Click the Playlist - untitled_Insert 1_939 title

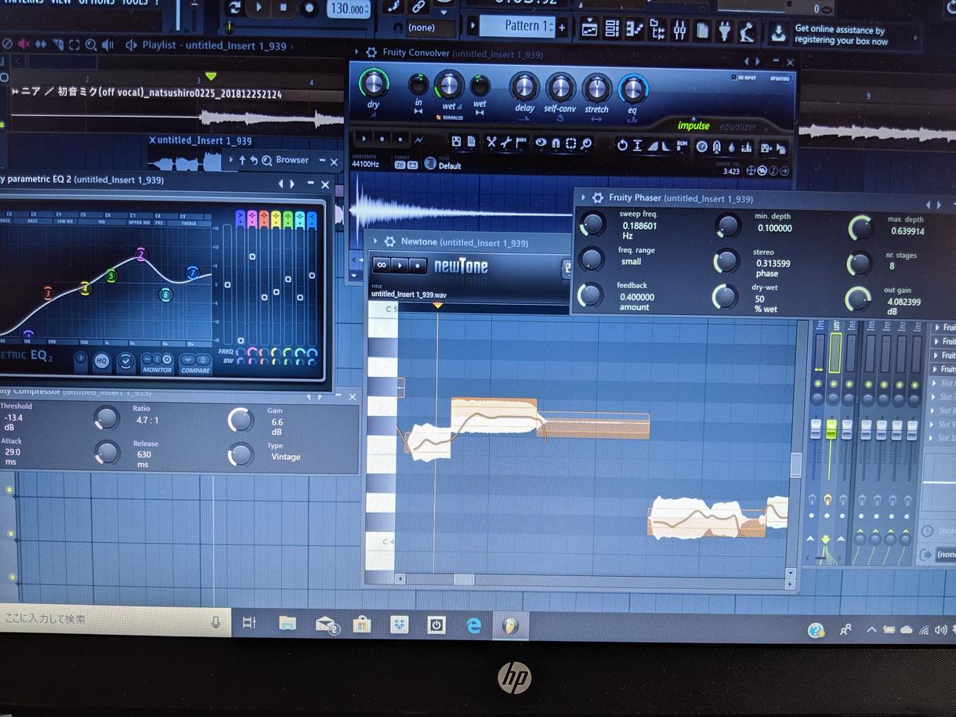214,45
